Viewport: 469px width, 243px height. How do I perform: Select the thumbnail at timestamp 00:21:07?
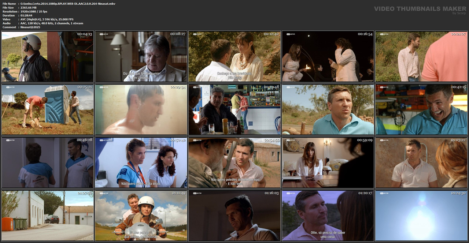421,56
